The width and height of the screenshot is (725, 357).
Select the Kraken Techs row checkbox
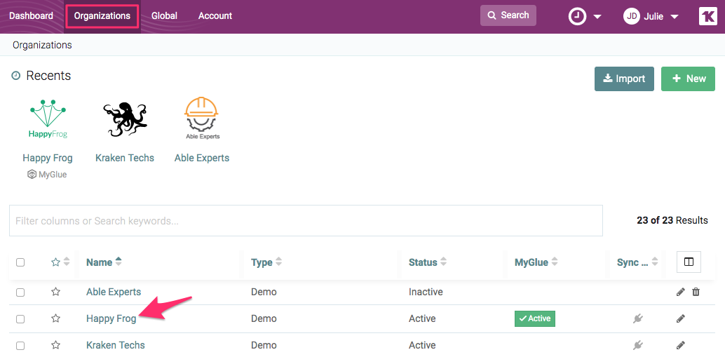click(x=20, y=345)
